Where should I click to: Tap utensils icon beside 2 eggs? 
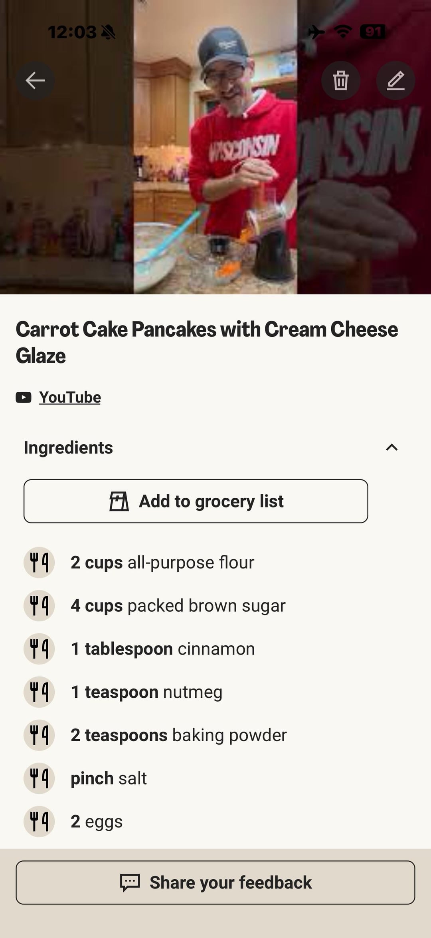pyautogui.click(x=39, y=822)
